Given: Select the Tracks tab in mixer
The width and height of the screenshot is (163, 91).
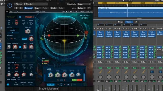Looking at the screenshot, I should pyautogui.click(x=129, y=22).
